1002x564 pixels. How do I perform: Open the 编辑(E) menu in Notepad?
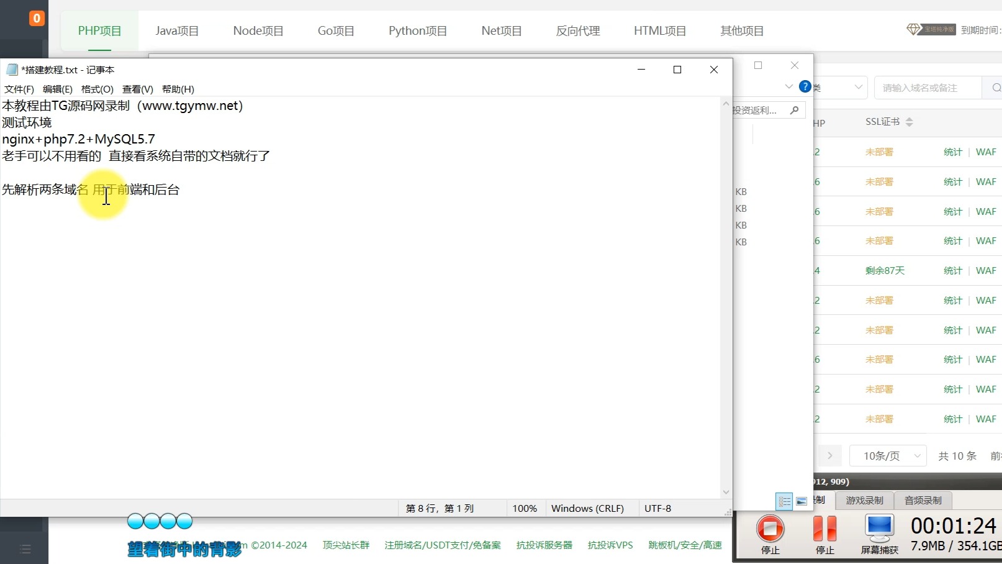pyautogui.click(x=57, y=89)
